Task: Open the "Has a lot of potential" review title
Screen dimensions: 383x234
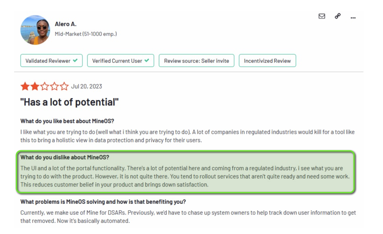Action: [x=69, y=102]
